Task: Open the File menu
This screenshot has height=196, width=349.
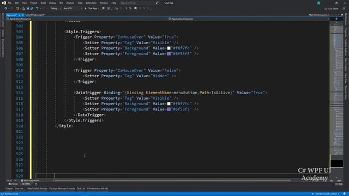Action: (x=10, y=3)
